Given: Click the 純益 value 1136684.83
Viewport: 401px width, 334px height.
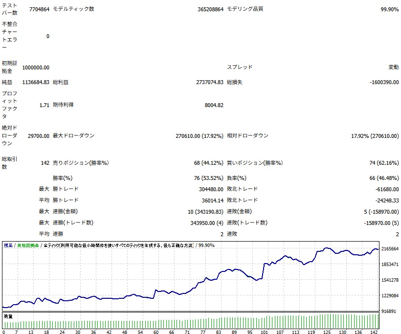Looking at the screenshot, I should (x=32, y=82).
